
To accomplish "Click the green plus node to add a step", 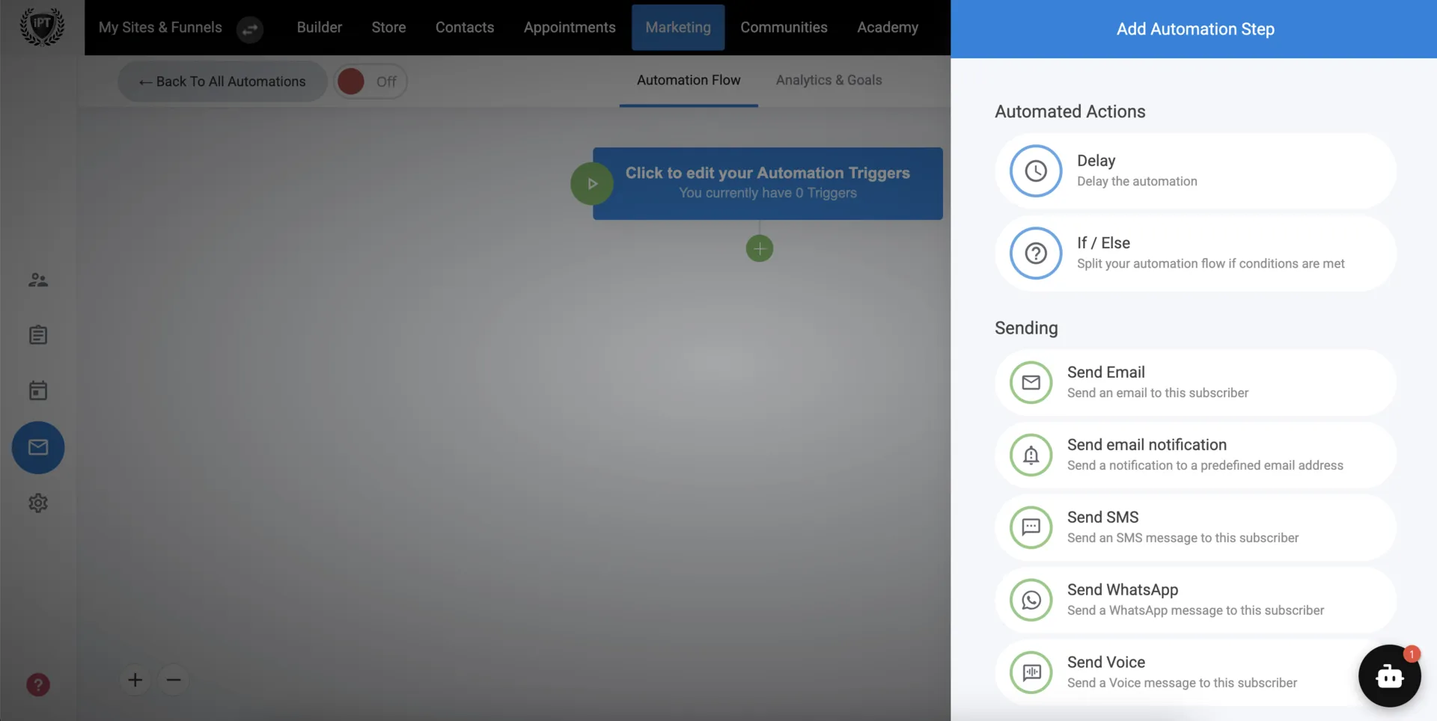I will point(760,248).
